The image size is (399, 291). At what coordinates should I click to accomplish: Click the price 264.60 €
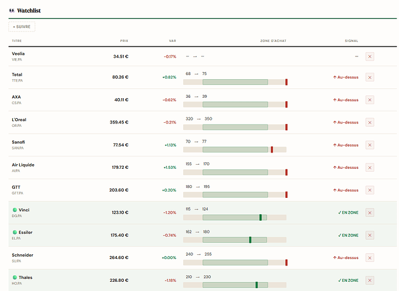(119, 258)
